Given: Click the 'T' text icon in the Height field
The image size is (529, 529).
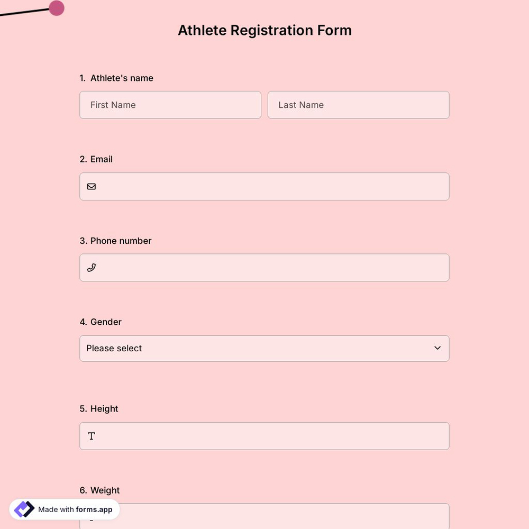Looking at the screenshot, I should 91,436.
